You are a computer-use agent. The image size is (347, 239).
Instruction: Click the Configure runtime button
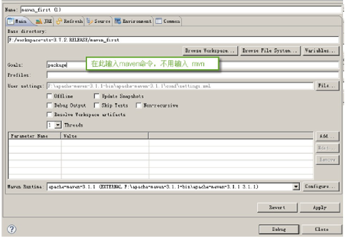pyautogui.click(x=321, y=186)
